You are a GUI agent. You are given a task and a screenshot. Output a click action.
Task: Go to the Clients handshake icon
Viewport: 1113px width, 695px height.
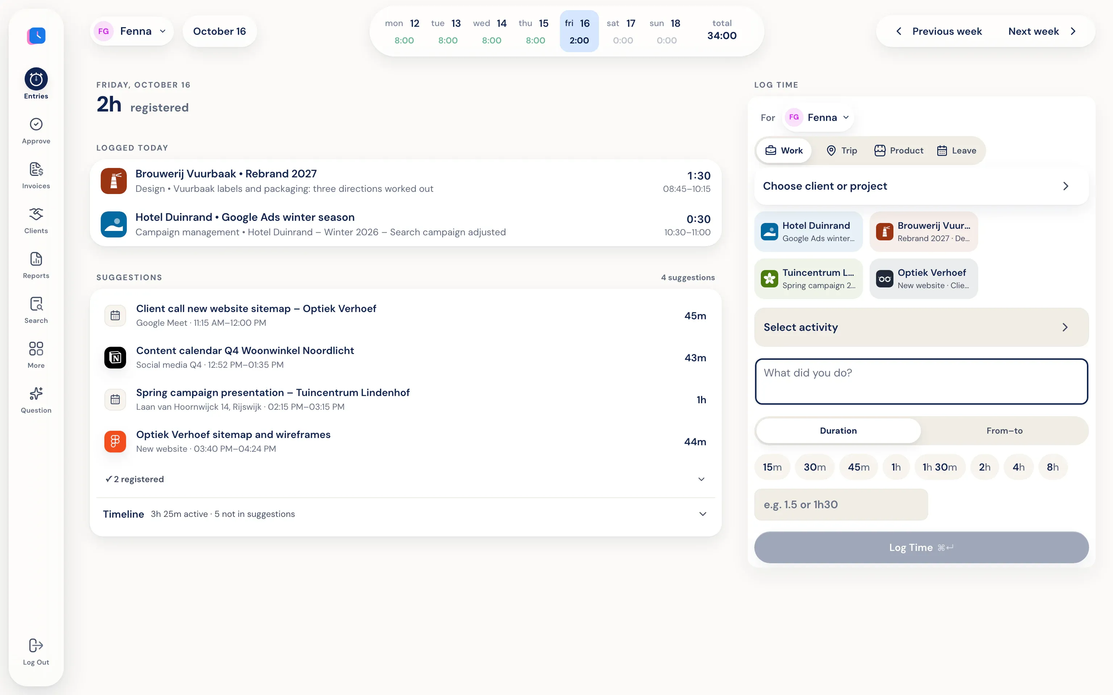[36, 214]
